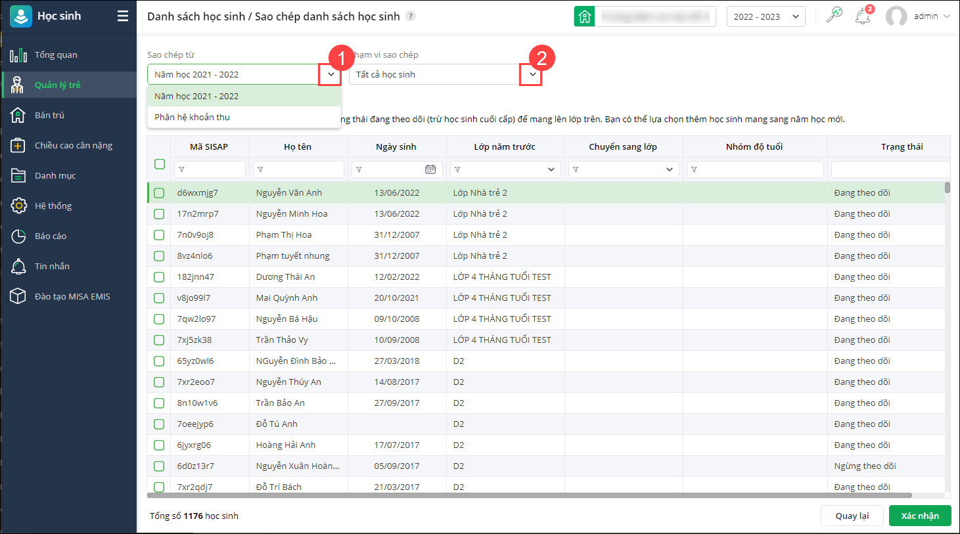Click the Bán trú house icon
The image size is (960, 534).
18,115
